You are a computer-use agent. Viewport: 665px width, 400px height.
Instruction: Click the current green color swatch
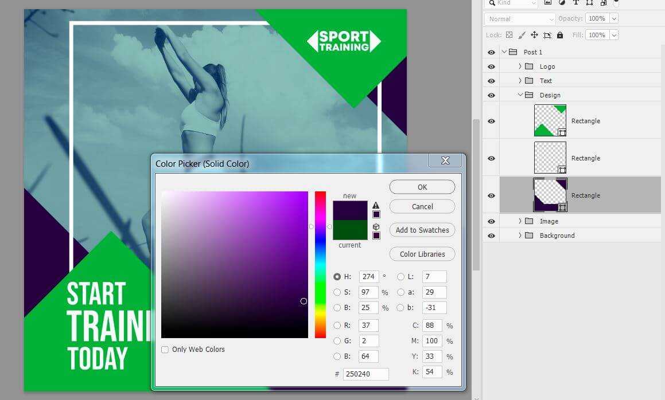(x=350, y=230)
